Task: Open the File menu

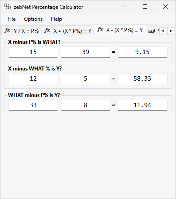Action: click(x=12, y=19)
